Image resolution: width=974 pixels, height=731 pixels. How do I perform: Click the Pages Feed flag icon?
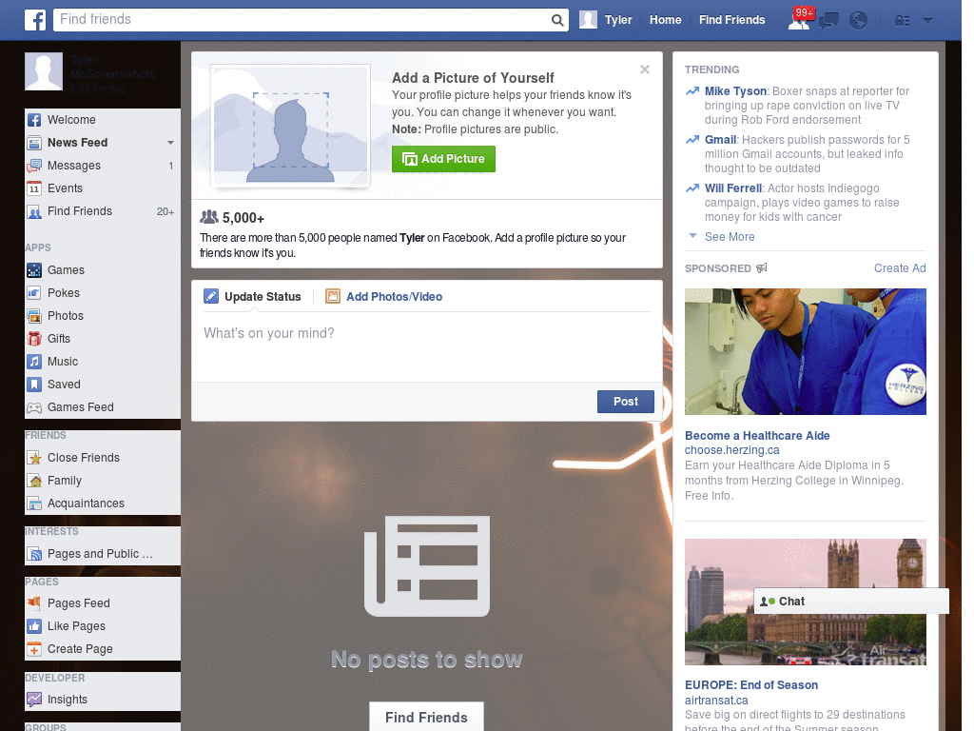[x=34, y=603]
